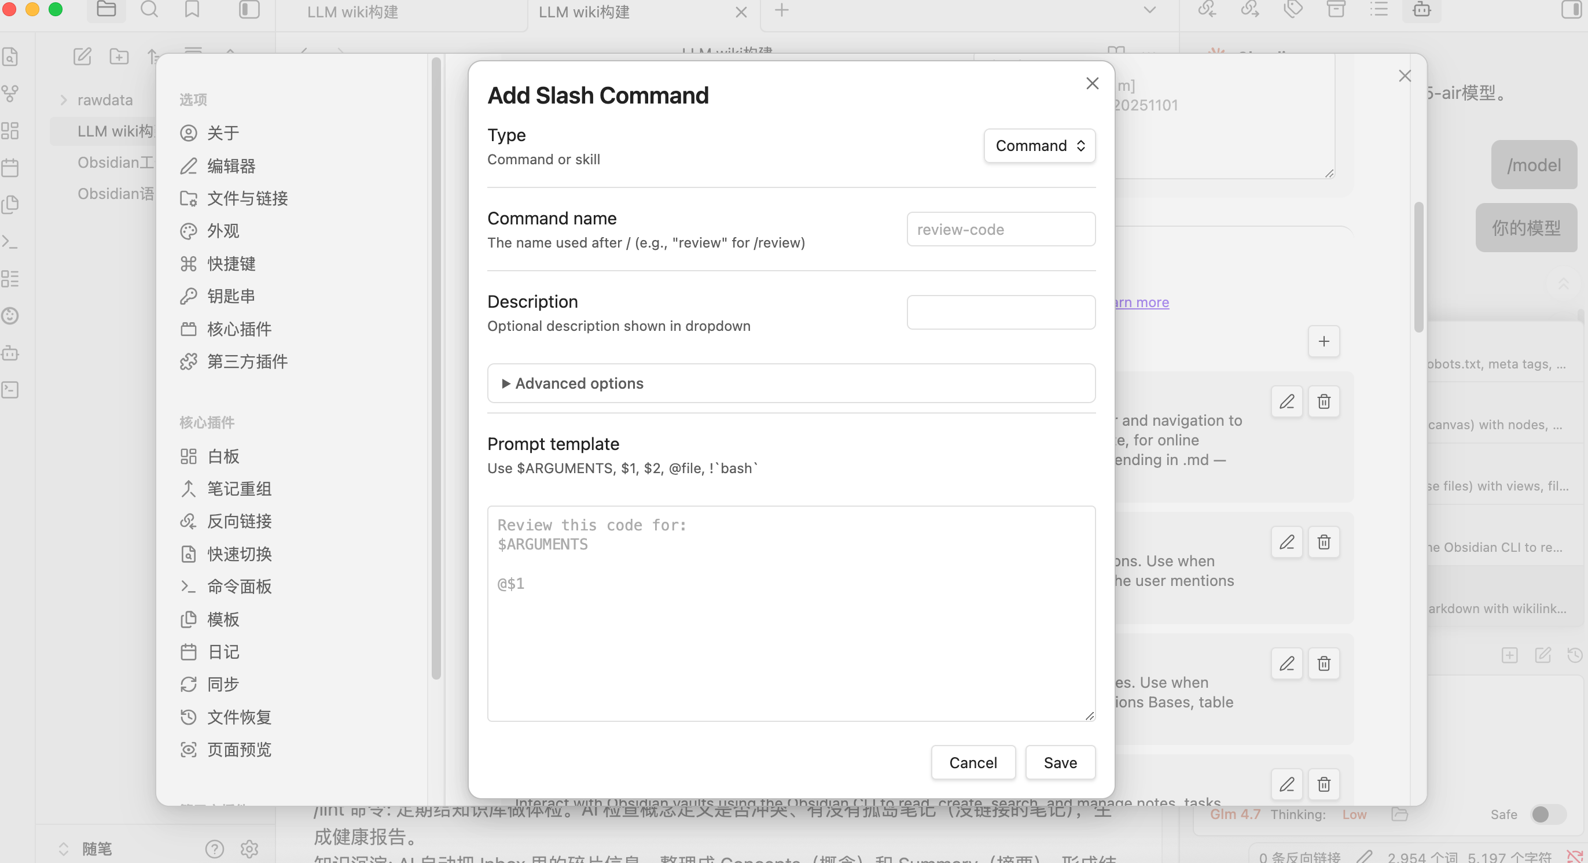Delete the 'he user mentions' skill entry
The image size is (1588, 863).
tap(1324, 542)
